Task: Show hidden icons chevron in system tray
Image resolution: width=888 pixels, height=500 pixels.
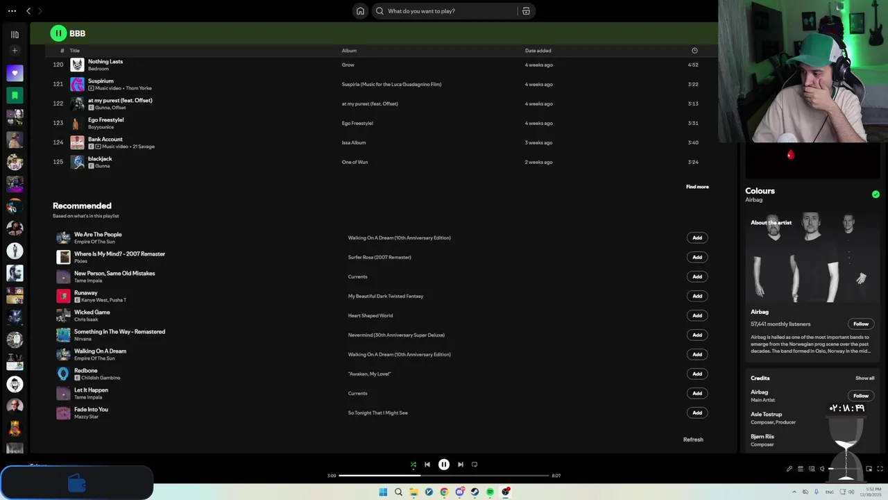Action: pos(794,492)
